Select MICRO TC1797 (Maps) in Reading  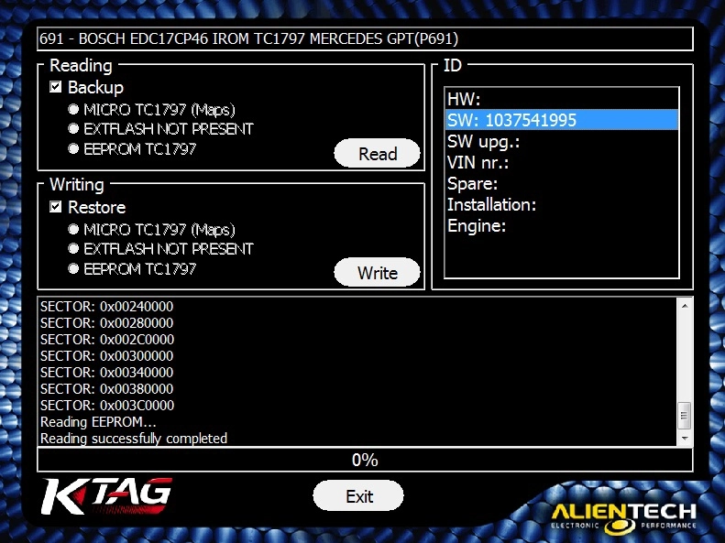73,109
